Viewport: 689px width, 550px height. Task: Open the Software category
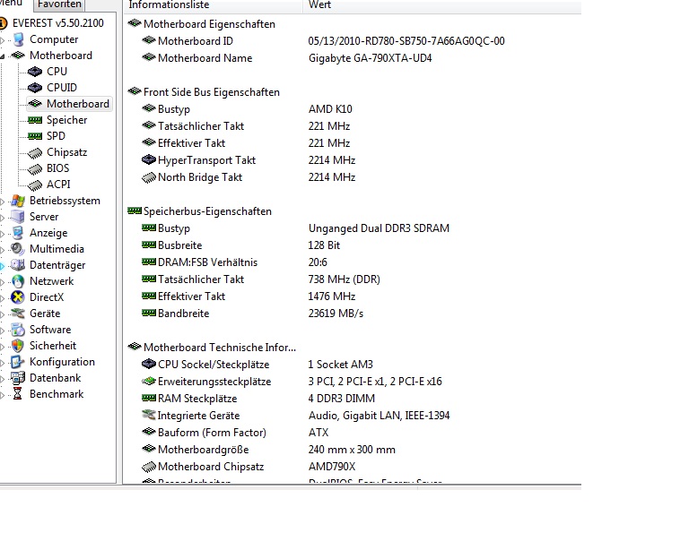click(x=50, y=330)
